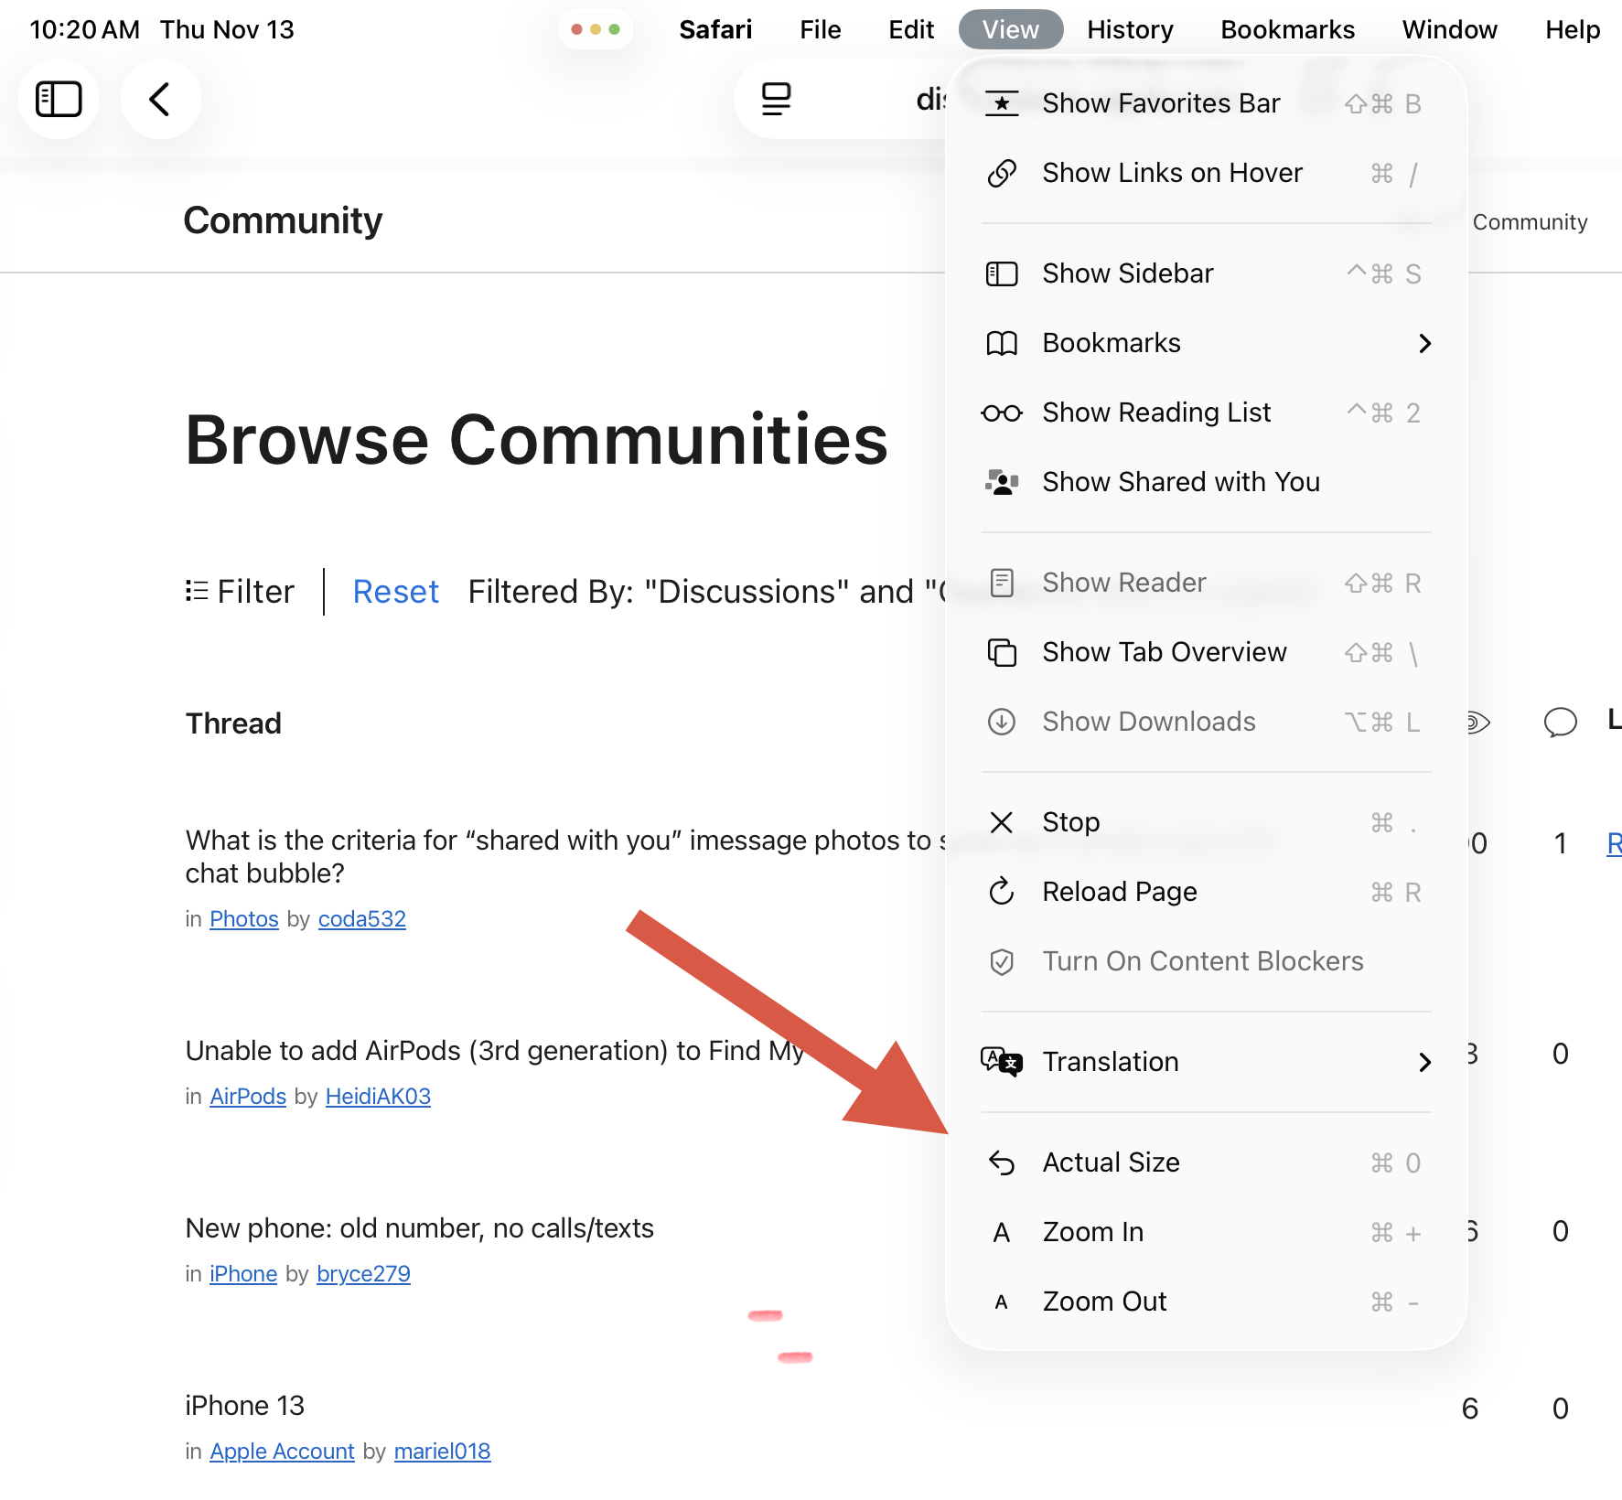1622x1500 pixels.
Task: Click the Bookmarks open-book icon
Action: point(1002,343)
